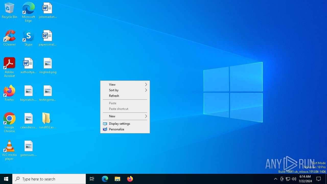
Task: Select the Skype desktop shortcut
Action: (x=28, y=38)
